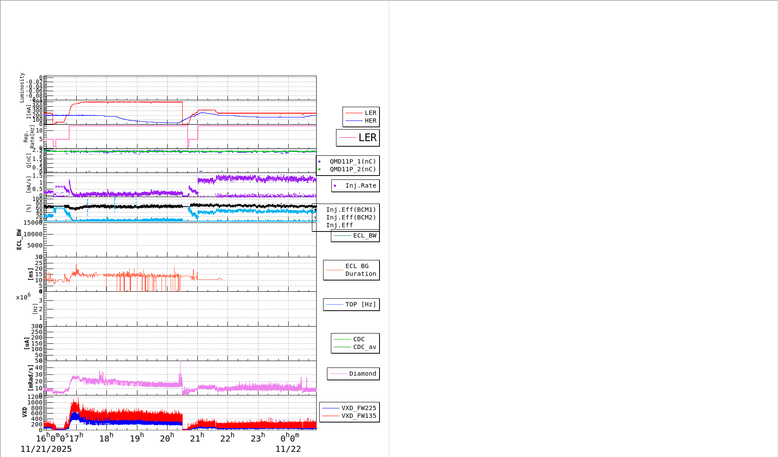The height and width of the screenshot is (457, 778).
Task: Select the Diamond legend entry
Action: (353, 374)
